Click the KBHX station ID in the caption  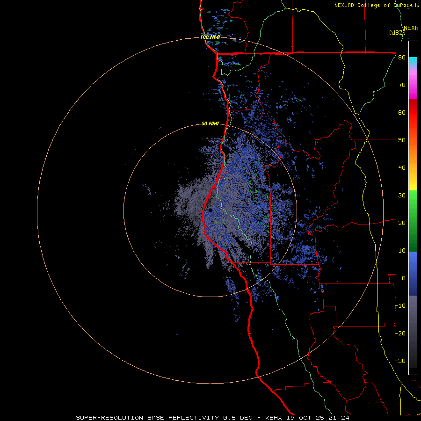click(274, 418)
